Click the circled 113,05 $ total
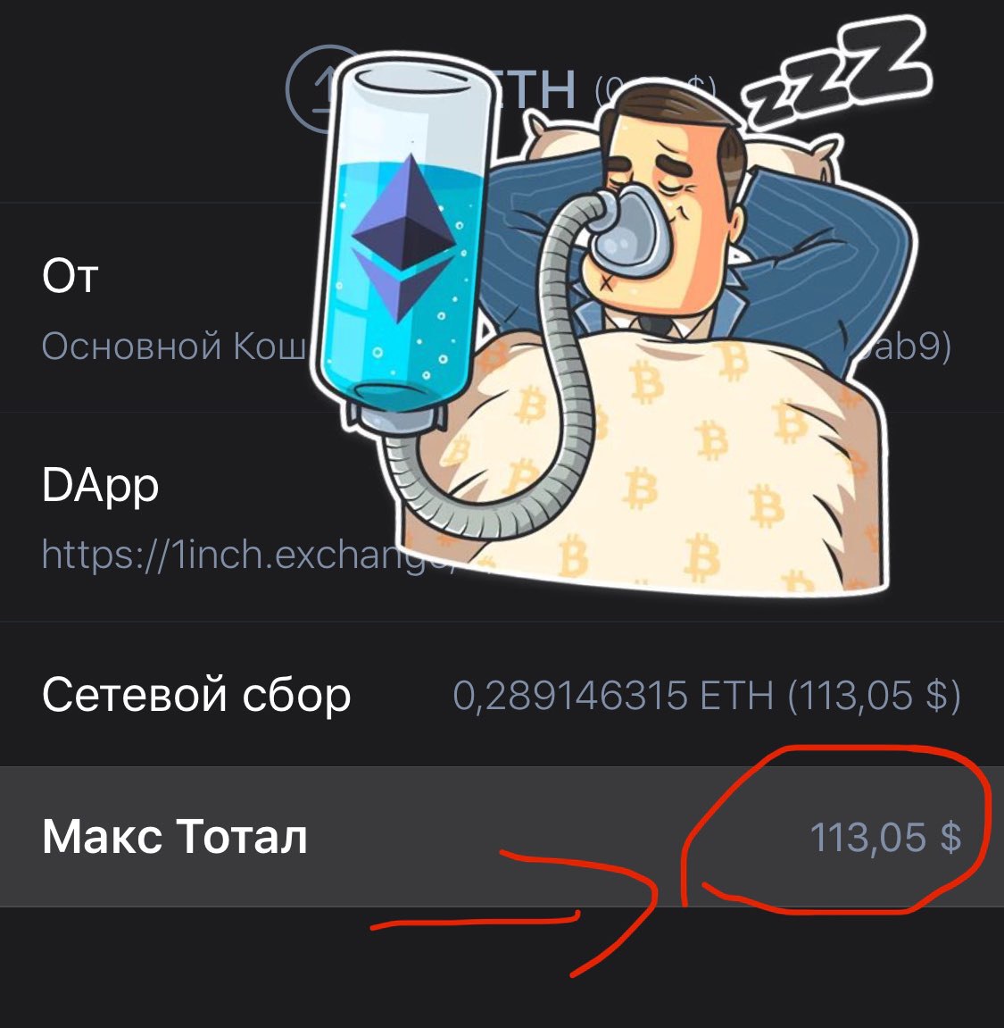1004x1028 pixels. click(885, 837)
